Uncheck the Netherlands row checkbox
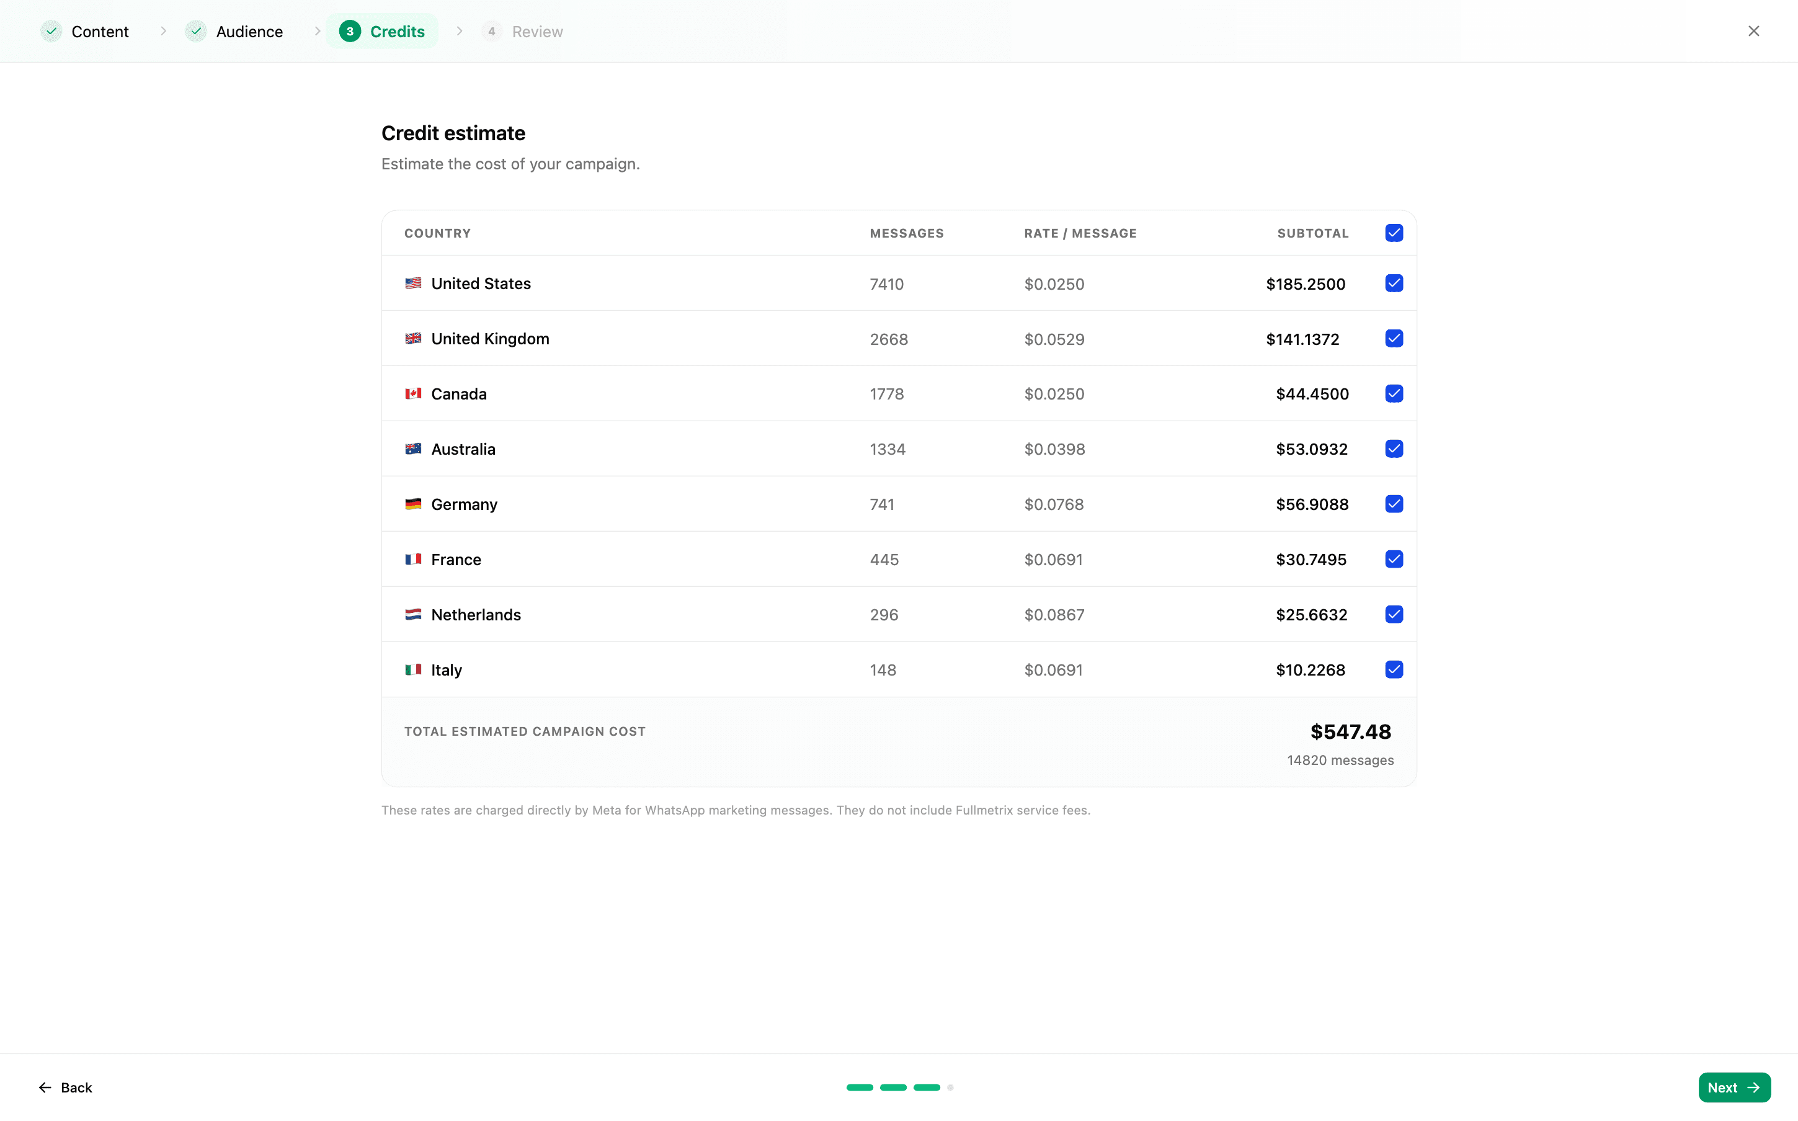The width and height of the screenshot is (1798, 1121). click(1394, 615)
